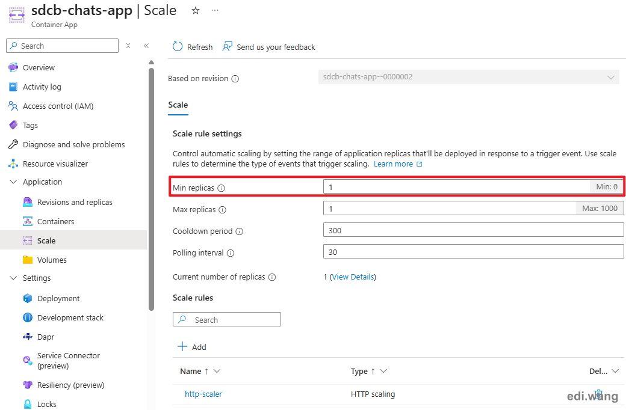Favorite the page with the star icon

(x=195, y=11)
